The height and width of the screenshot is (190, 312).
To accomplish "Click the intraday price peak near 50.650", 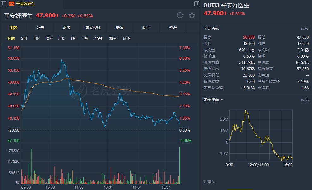I will 62,60.
